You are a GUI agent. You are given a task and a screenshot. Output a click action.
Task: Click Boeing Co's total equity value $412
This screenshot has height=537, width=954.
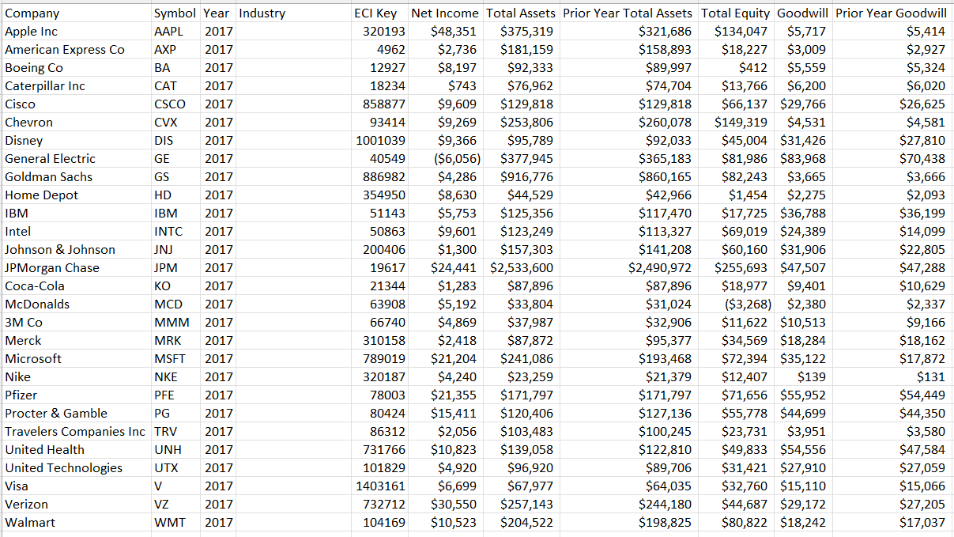click(x=759, y=67)
